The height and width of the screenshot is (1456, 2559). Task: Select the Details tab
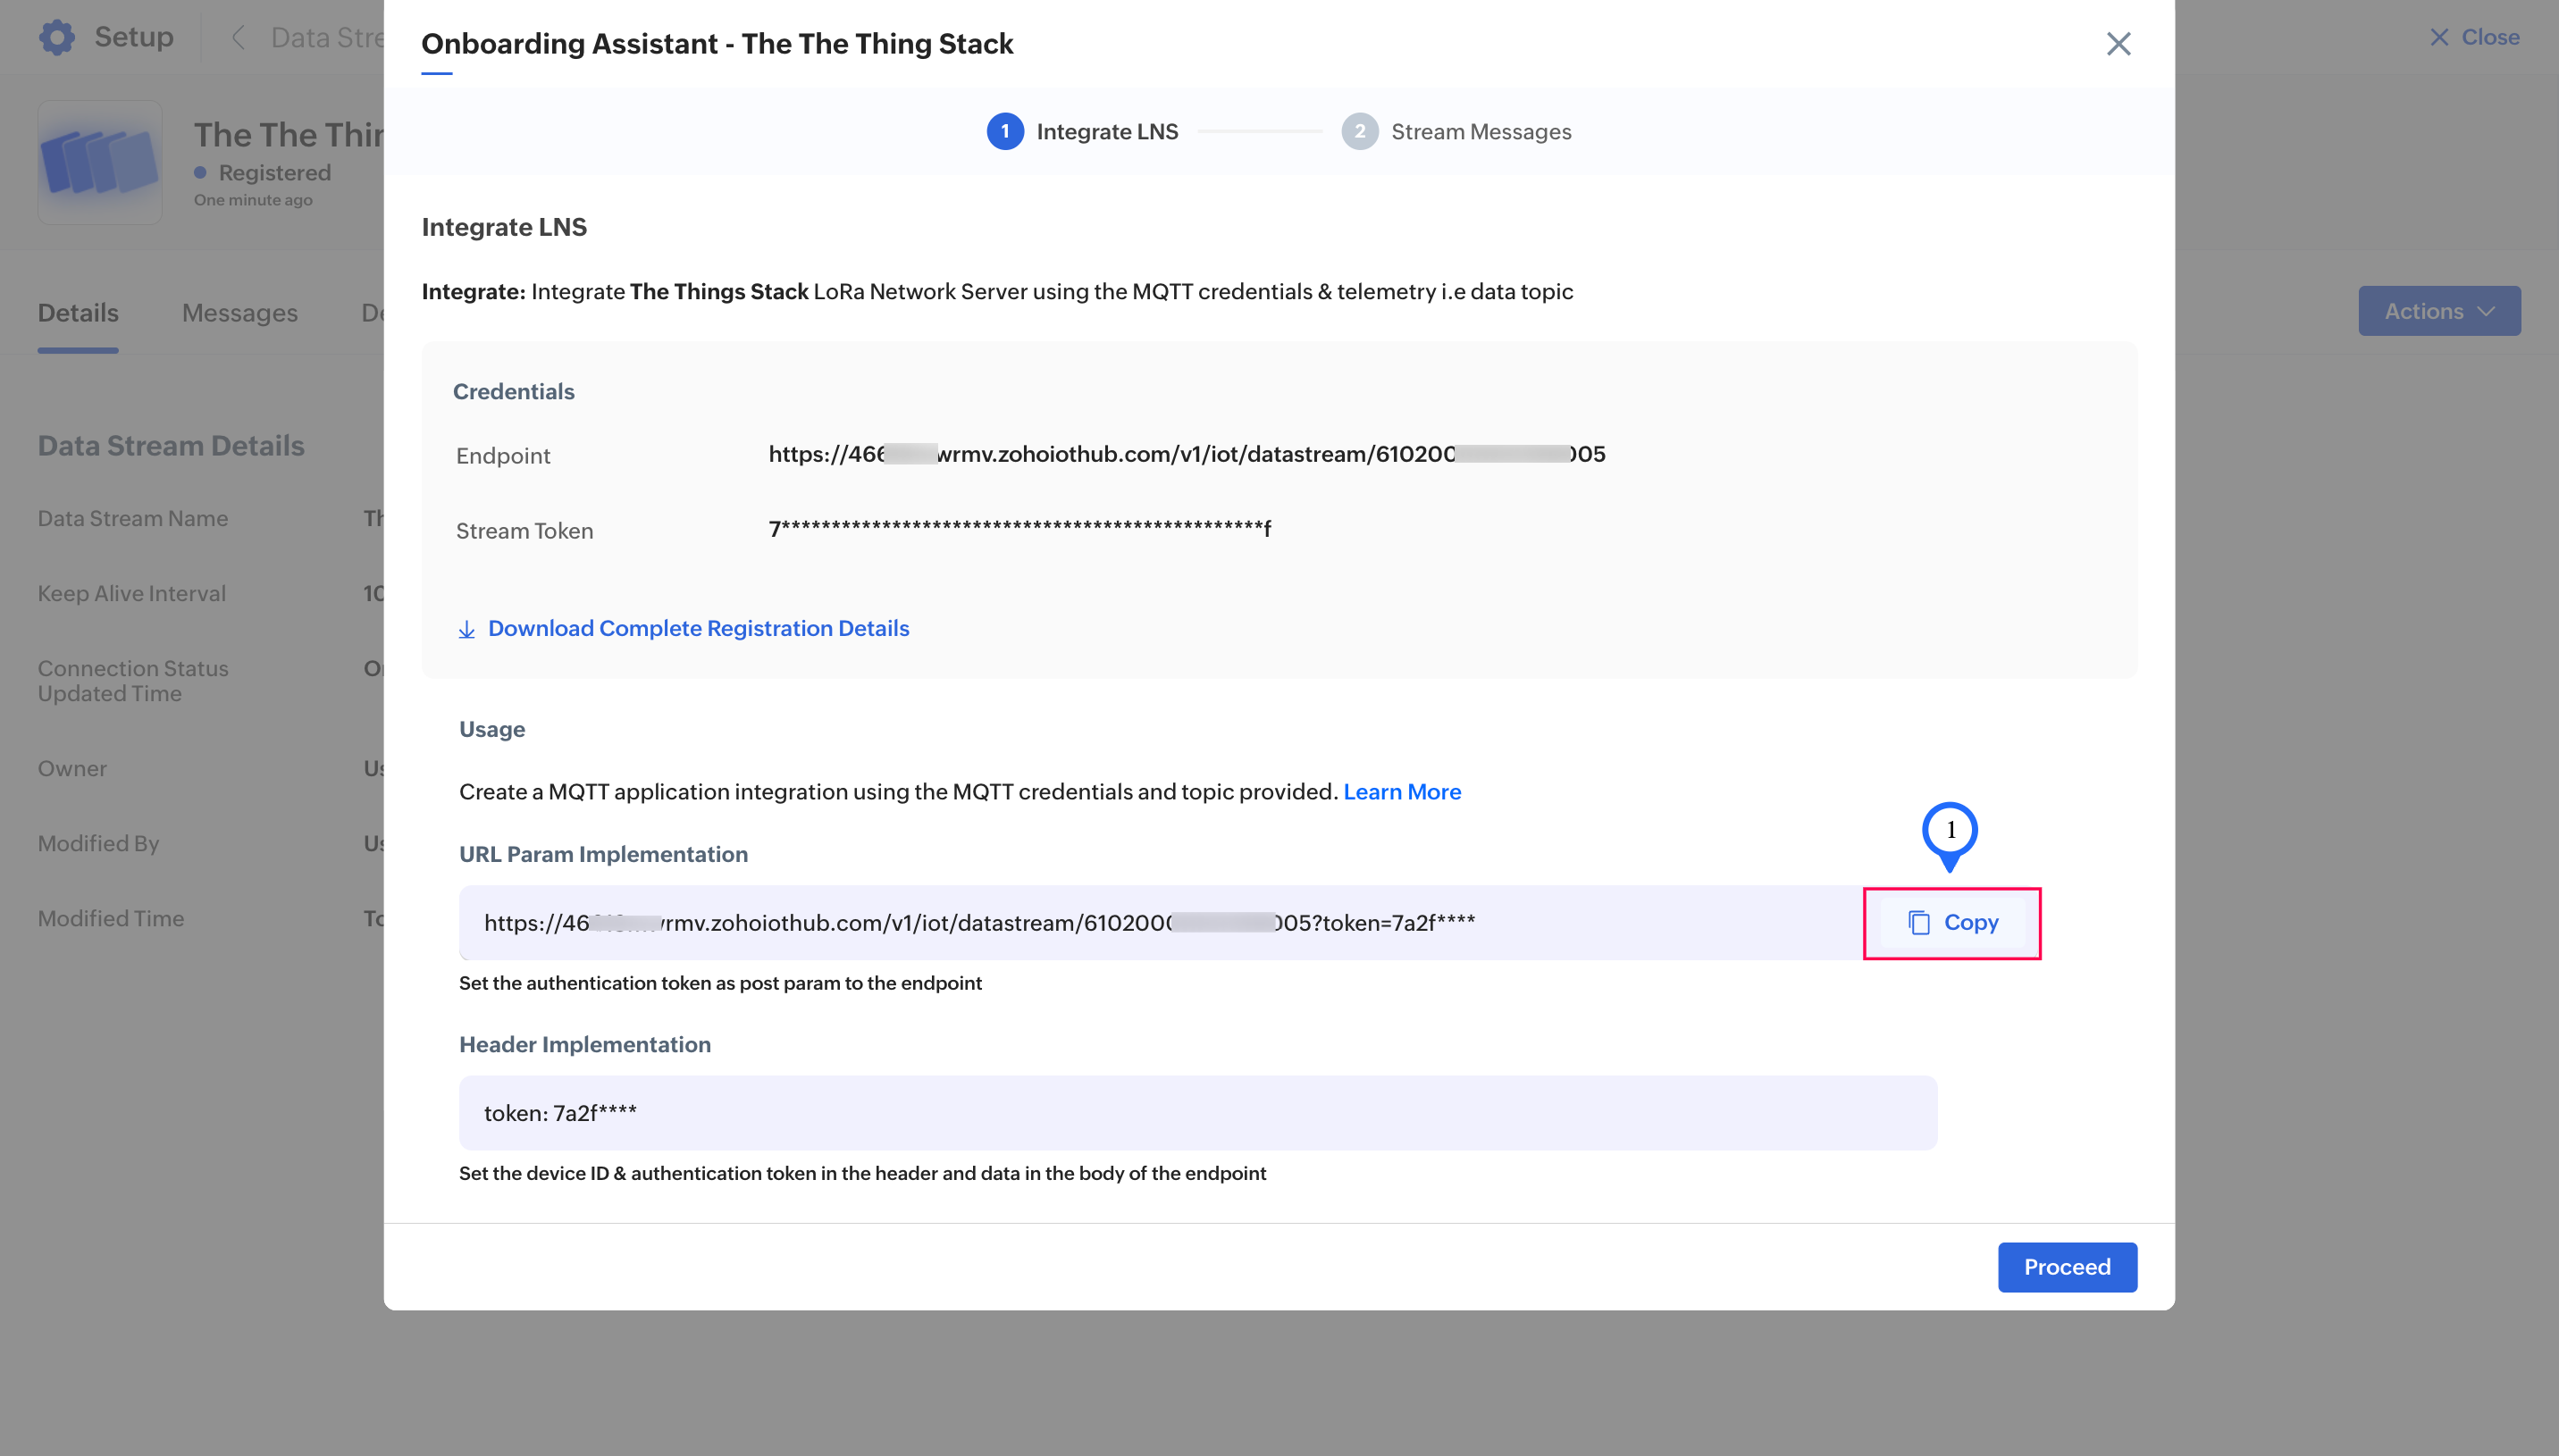(x=78, y=313)
